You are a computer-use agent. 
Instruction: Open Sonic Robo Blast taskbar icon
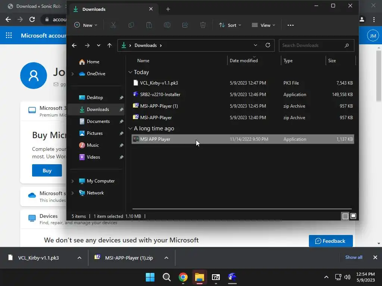pyautogui.click(x=232, y=277)
